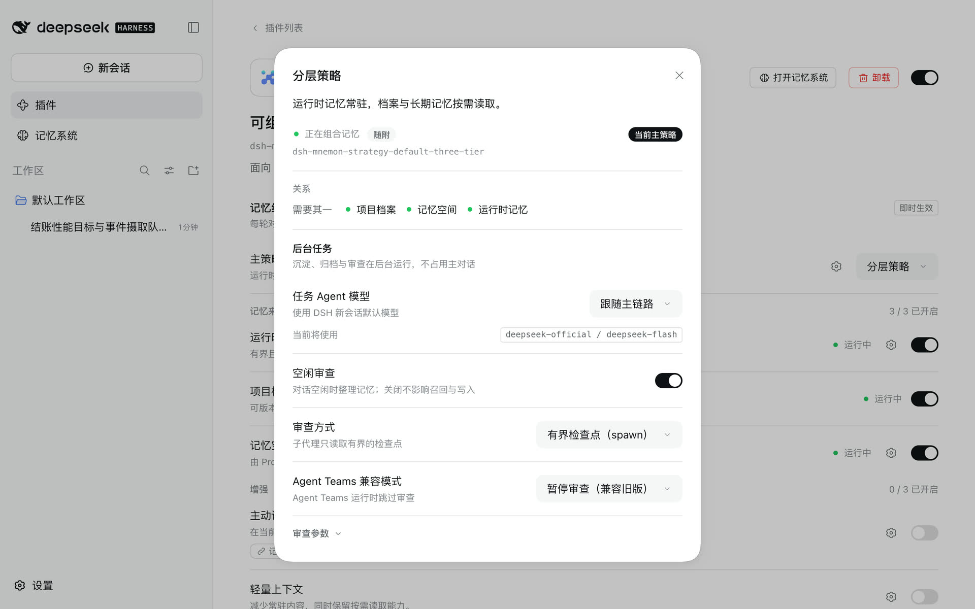This screenshot has height=609, width=975.
Task: Add new workspace folder icon
Action: click(x=193, y=171)
